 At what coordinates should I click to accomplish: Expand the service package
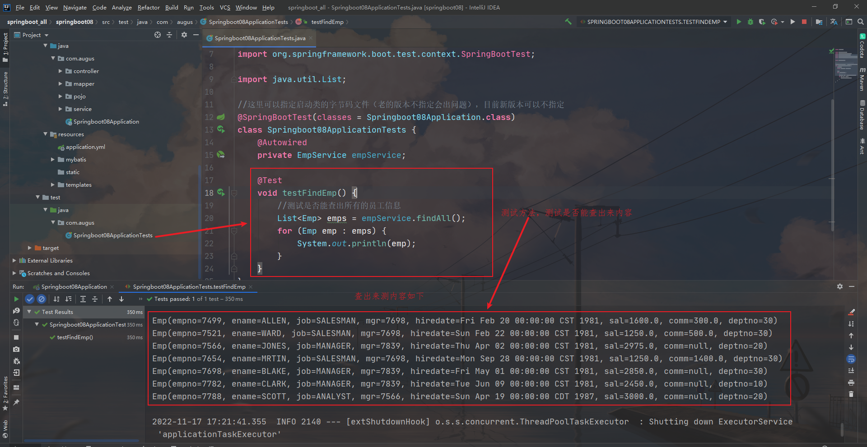[61, 109]
